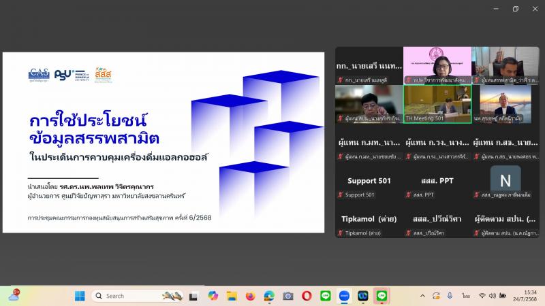545x306 pixels.
Task: Open Firefox from the taskbar
Action: 250,296
